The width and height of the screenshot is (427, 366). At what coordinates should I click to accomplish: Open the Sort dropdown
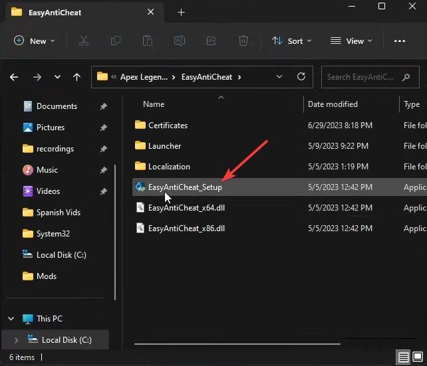pos(292,41)
